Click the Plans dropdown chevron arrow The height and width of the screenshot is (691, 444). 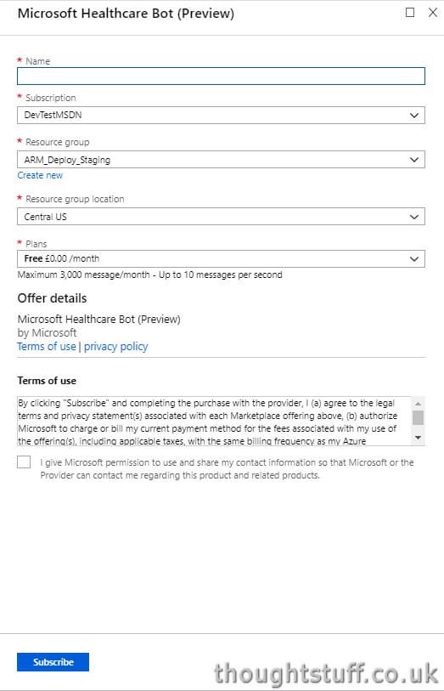[414, 259]
